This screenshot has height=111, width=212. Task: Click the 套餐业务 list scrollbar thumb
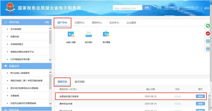[x=50, y=82]
